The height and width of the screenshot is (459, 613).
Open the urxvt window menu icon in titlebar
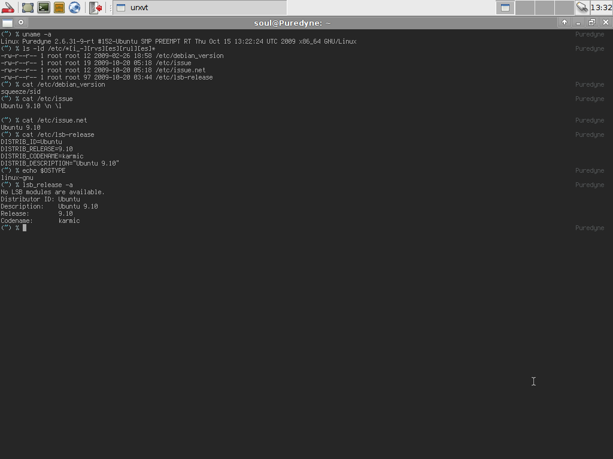tap(7, 23)
